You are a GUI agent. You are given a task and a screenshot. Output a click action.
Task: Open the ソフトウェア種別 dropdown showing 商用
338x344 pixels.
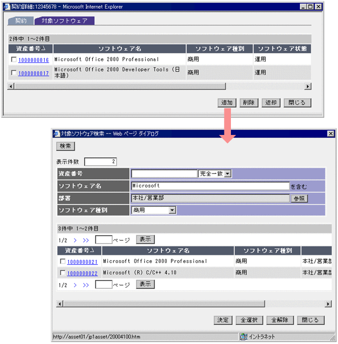[x=172, y=210]
